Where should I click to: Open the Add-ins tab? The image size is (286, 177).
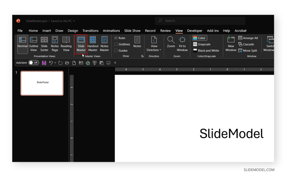[213, 31]
